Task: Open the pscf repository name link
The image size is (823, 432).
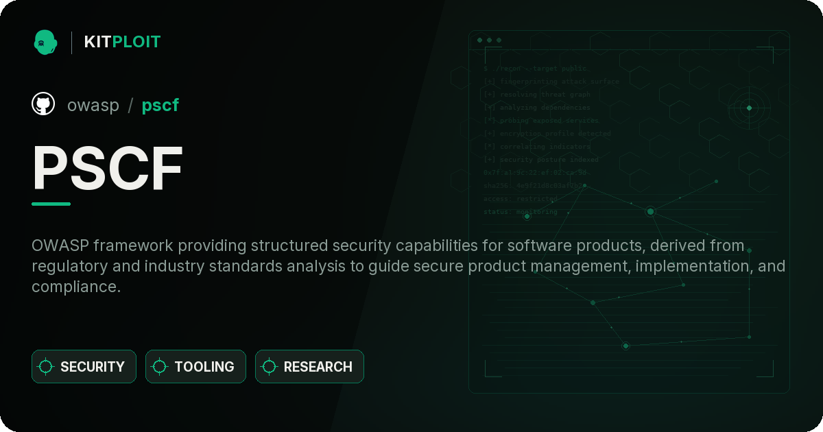Action: [x=160, y=105]
